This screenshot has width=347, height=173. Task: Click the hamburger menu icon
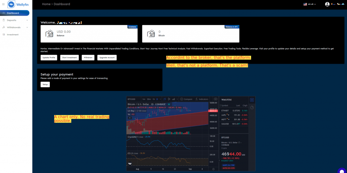pos(3,4)
